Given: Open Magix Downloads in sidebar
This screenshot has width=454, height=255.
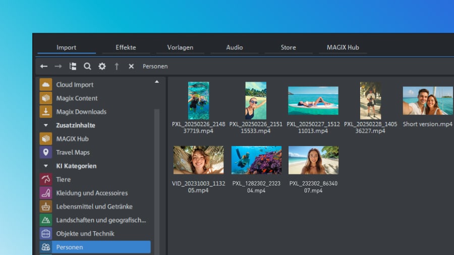Looking at the screenshot, I should (81, 112).
